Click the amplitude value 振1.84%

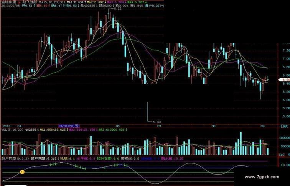point(137,6)
